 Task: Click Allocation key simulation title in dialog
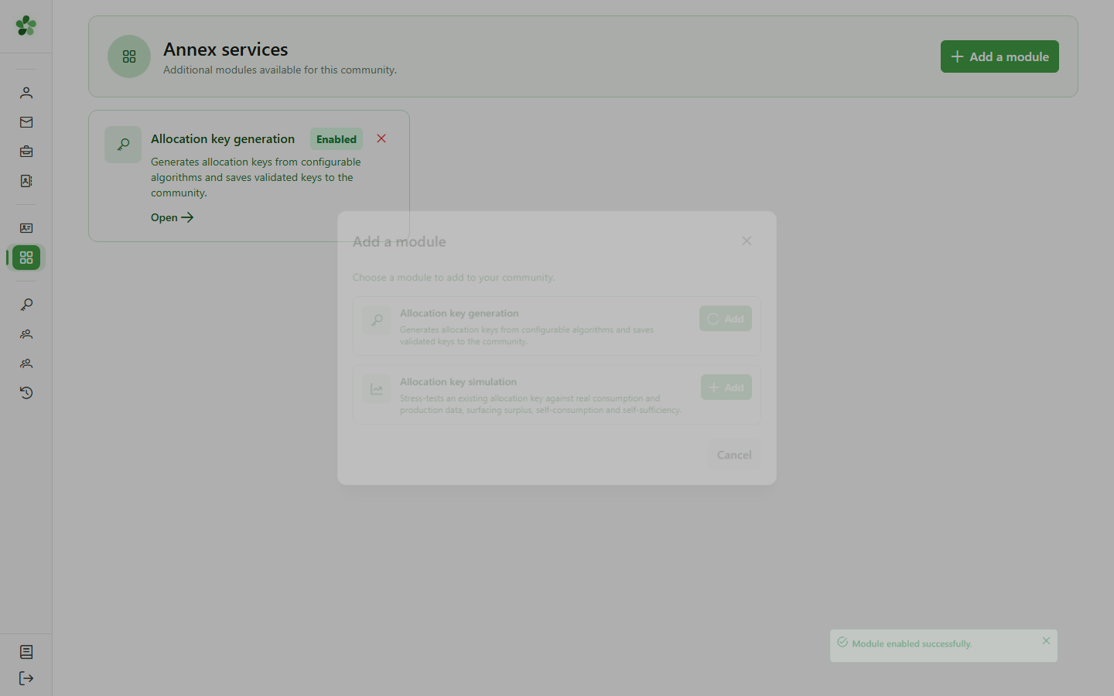click(x=458, y=382)
